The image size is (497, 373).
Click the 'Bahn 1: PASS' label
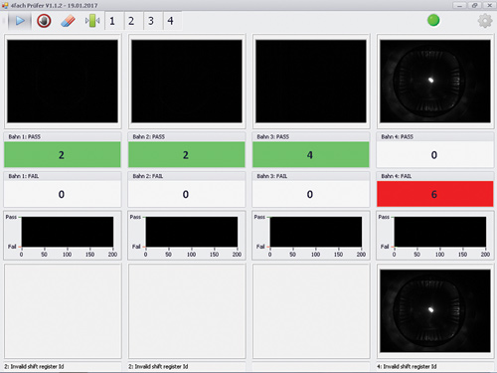pyautogui.click(x=25, y=136)
